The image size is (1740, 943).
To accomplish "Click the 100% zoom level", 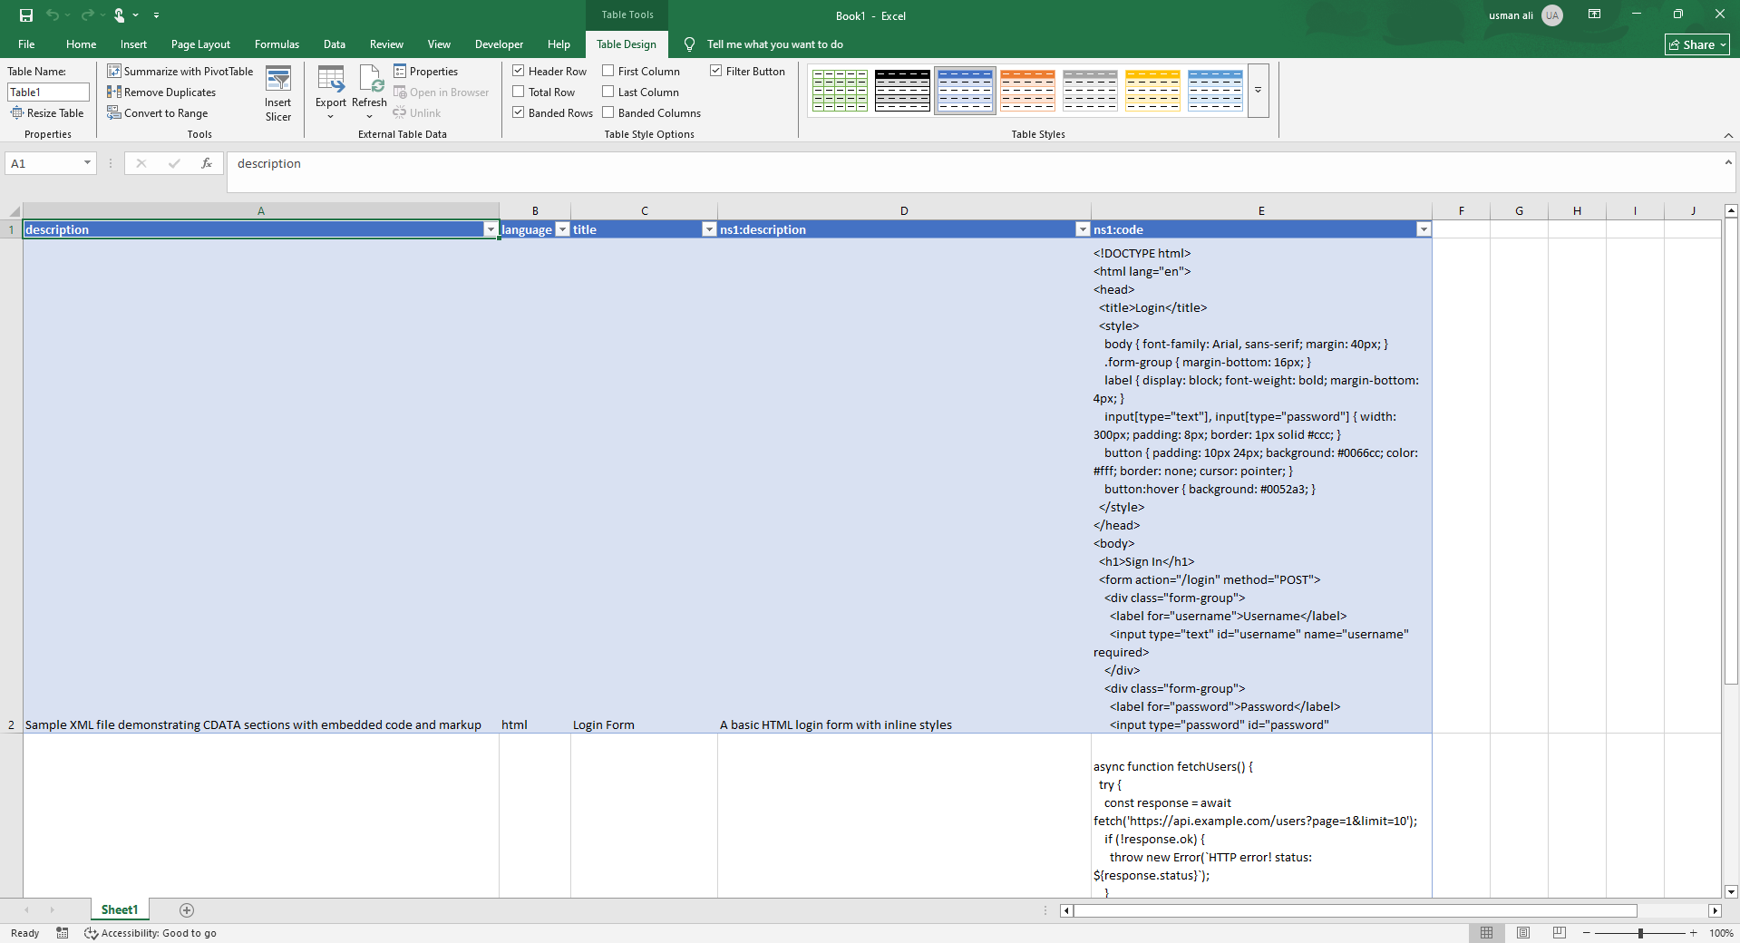I will 1721,933.
